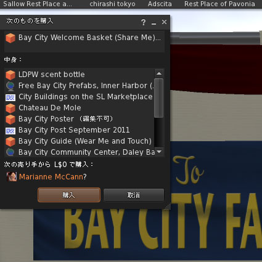This screenshot has width=262, height=262.
Task: Click the 取消 (Cancel) button
Action: coord(134,195)
